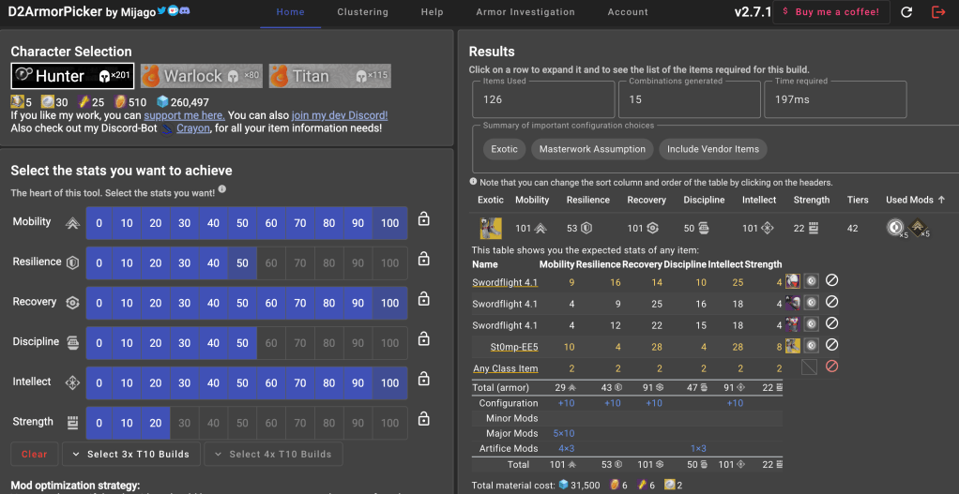Screen dimensions: 959x494
Task: Click the red block icon for Any Class Item
Action: [831, 368]
